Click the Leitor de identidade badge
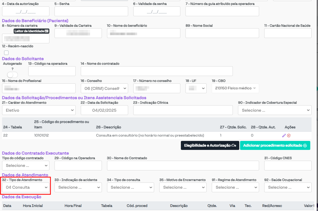The image size is (318, 211). (31, 31)
